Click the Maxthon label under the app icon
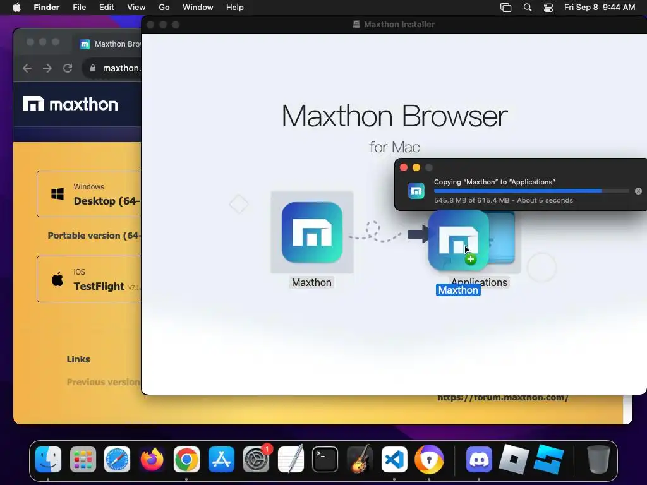This screenshot has width=647, height=485. [x=311, y=282]
